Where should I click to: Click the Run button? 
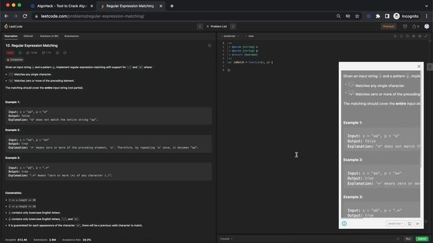pos(408,238)
